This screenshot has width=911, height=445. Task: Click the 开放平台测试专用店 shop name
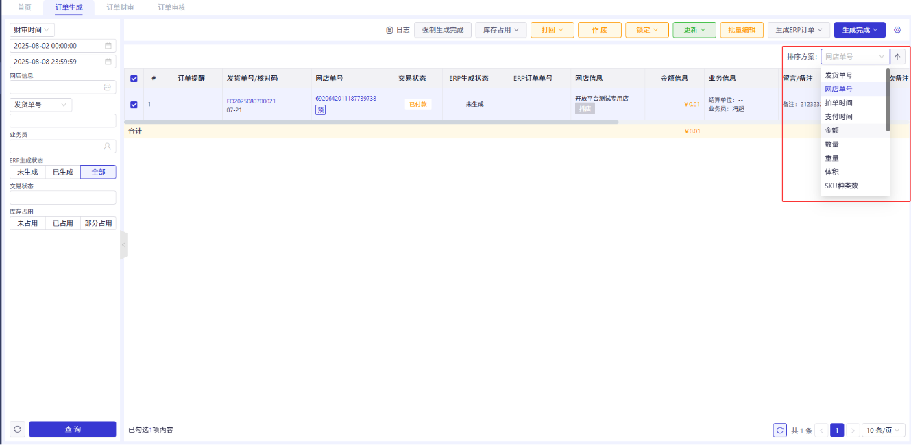602,99
